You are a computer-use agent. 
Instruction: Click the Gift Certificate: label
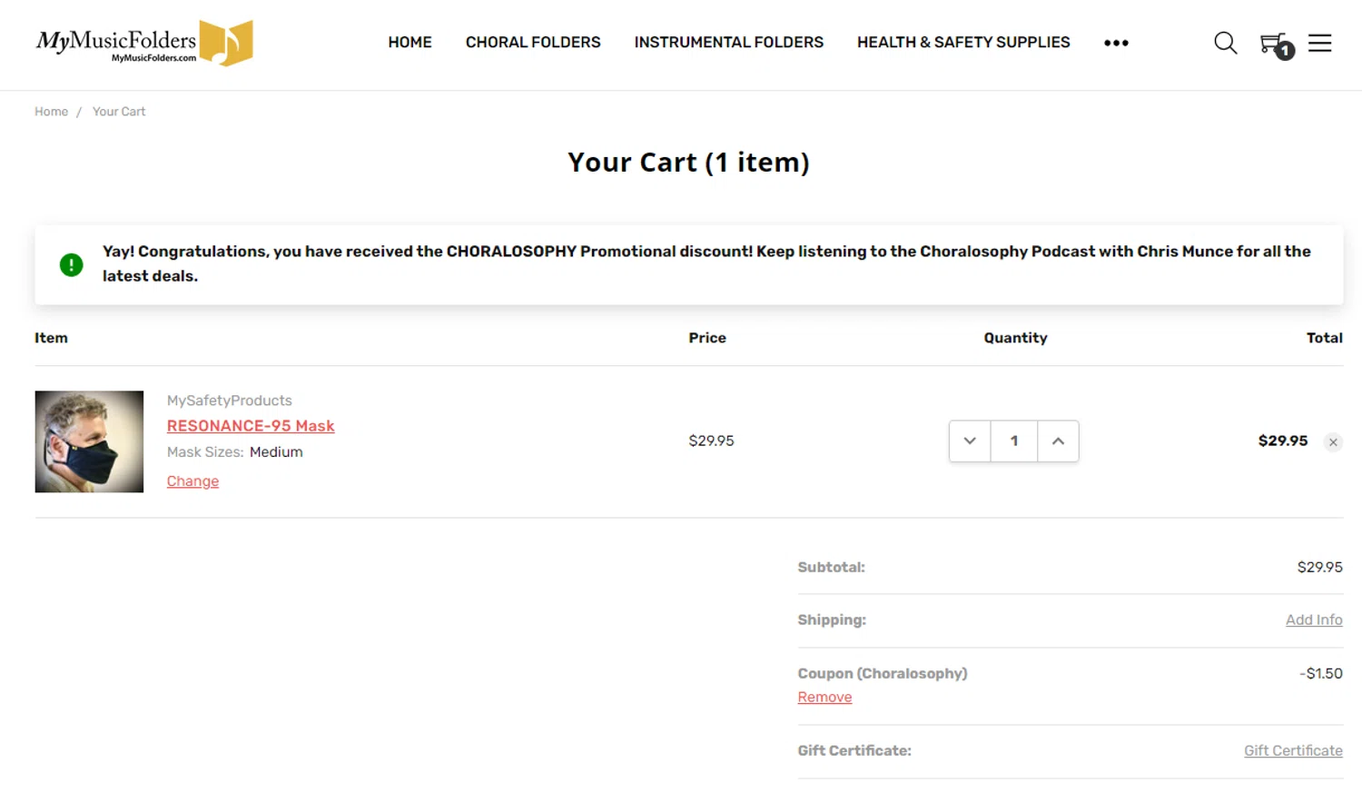[854, 751]
